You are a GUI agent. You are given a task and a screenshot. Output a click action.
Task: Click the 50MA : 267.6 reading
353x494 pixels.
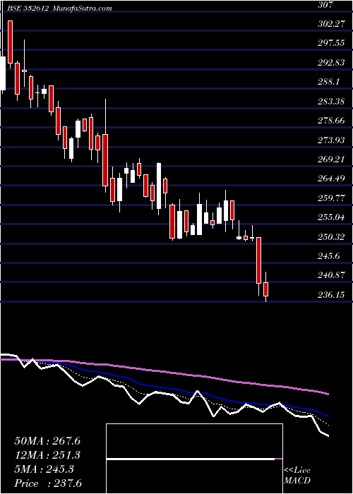(47, 441)
